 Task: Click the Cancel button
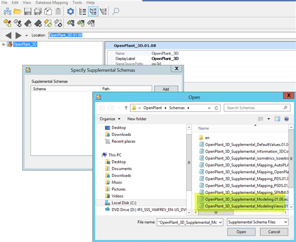pos(274,232)
